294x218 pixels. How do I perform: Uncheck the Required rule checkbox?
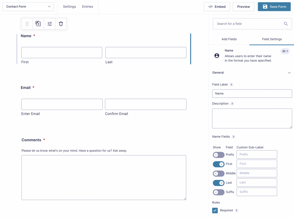215,210
